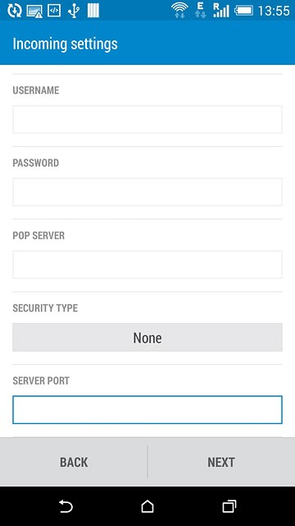Tap the Wi-Fi signal icon
The height and width of the screenshot is (526, 295).
tap(179, 11)
